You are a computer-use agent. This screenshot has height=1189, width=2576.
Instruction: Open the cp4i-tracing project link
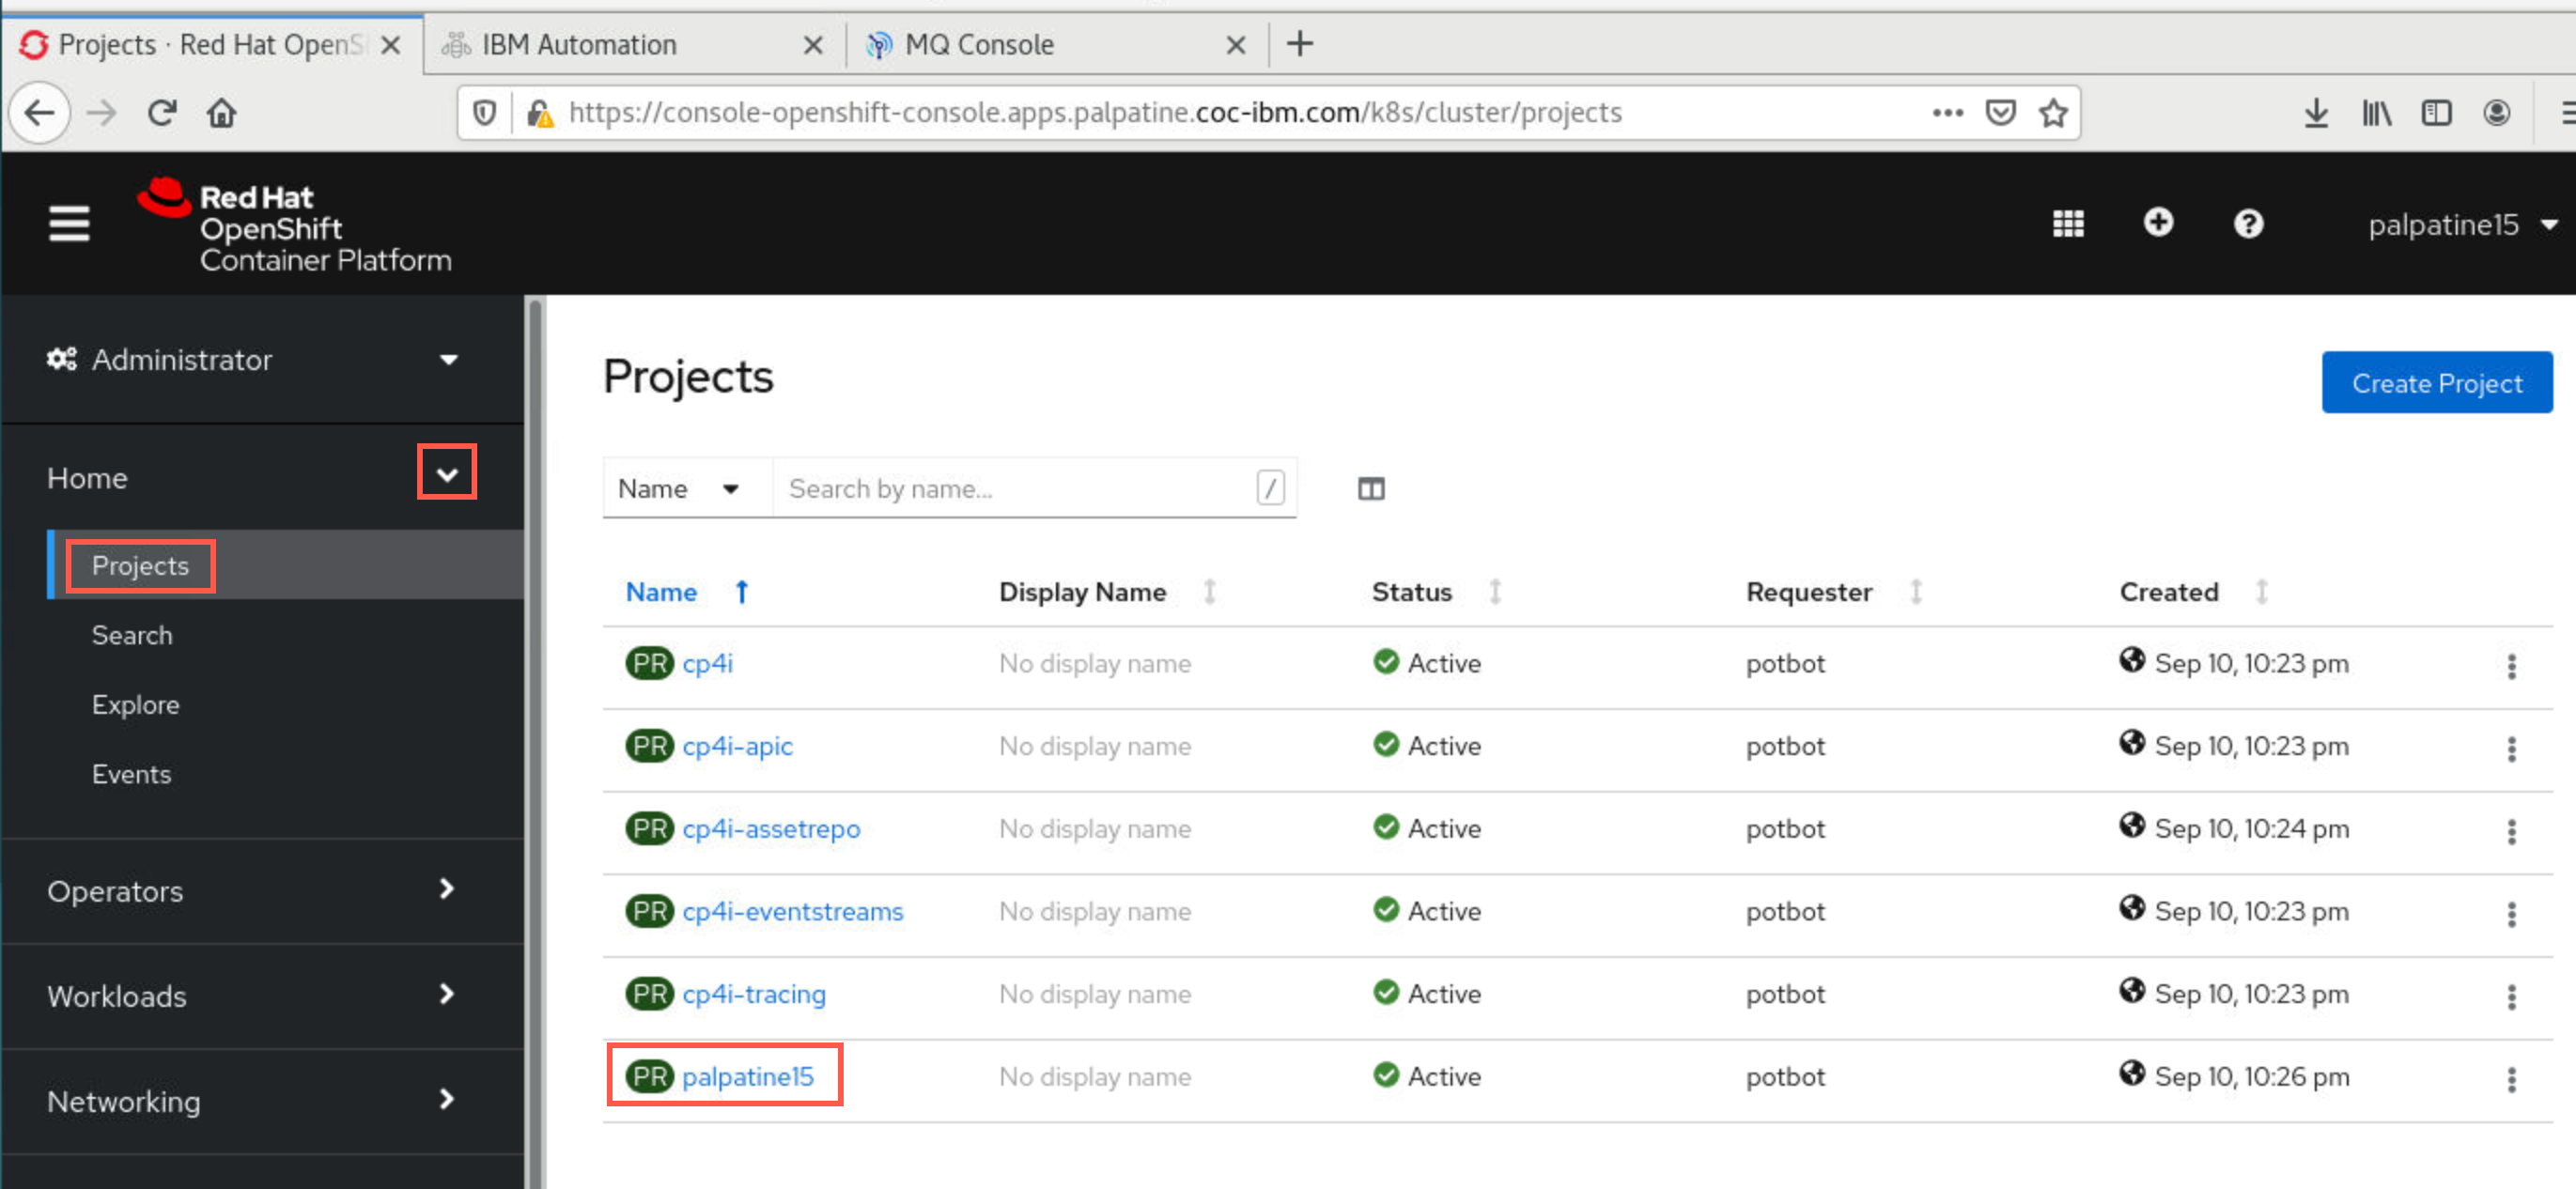[754, 995]
